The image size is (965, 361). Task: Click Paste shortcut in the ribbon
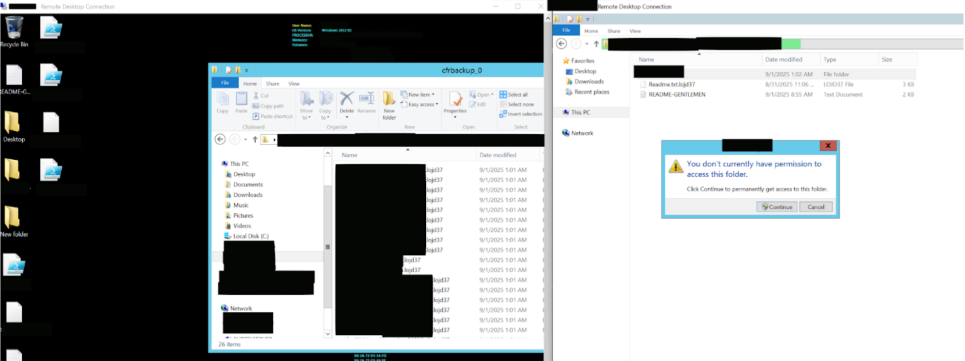[273, 116]
